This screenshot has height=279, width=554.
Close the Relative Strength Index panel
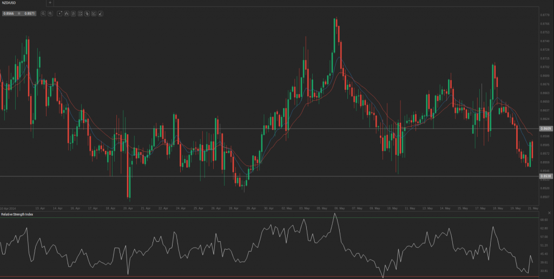click(549, 215)
